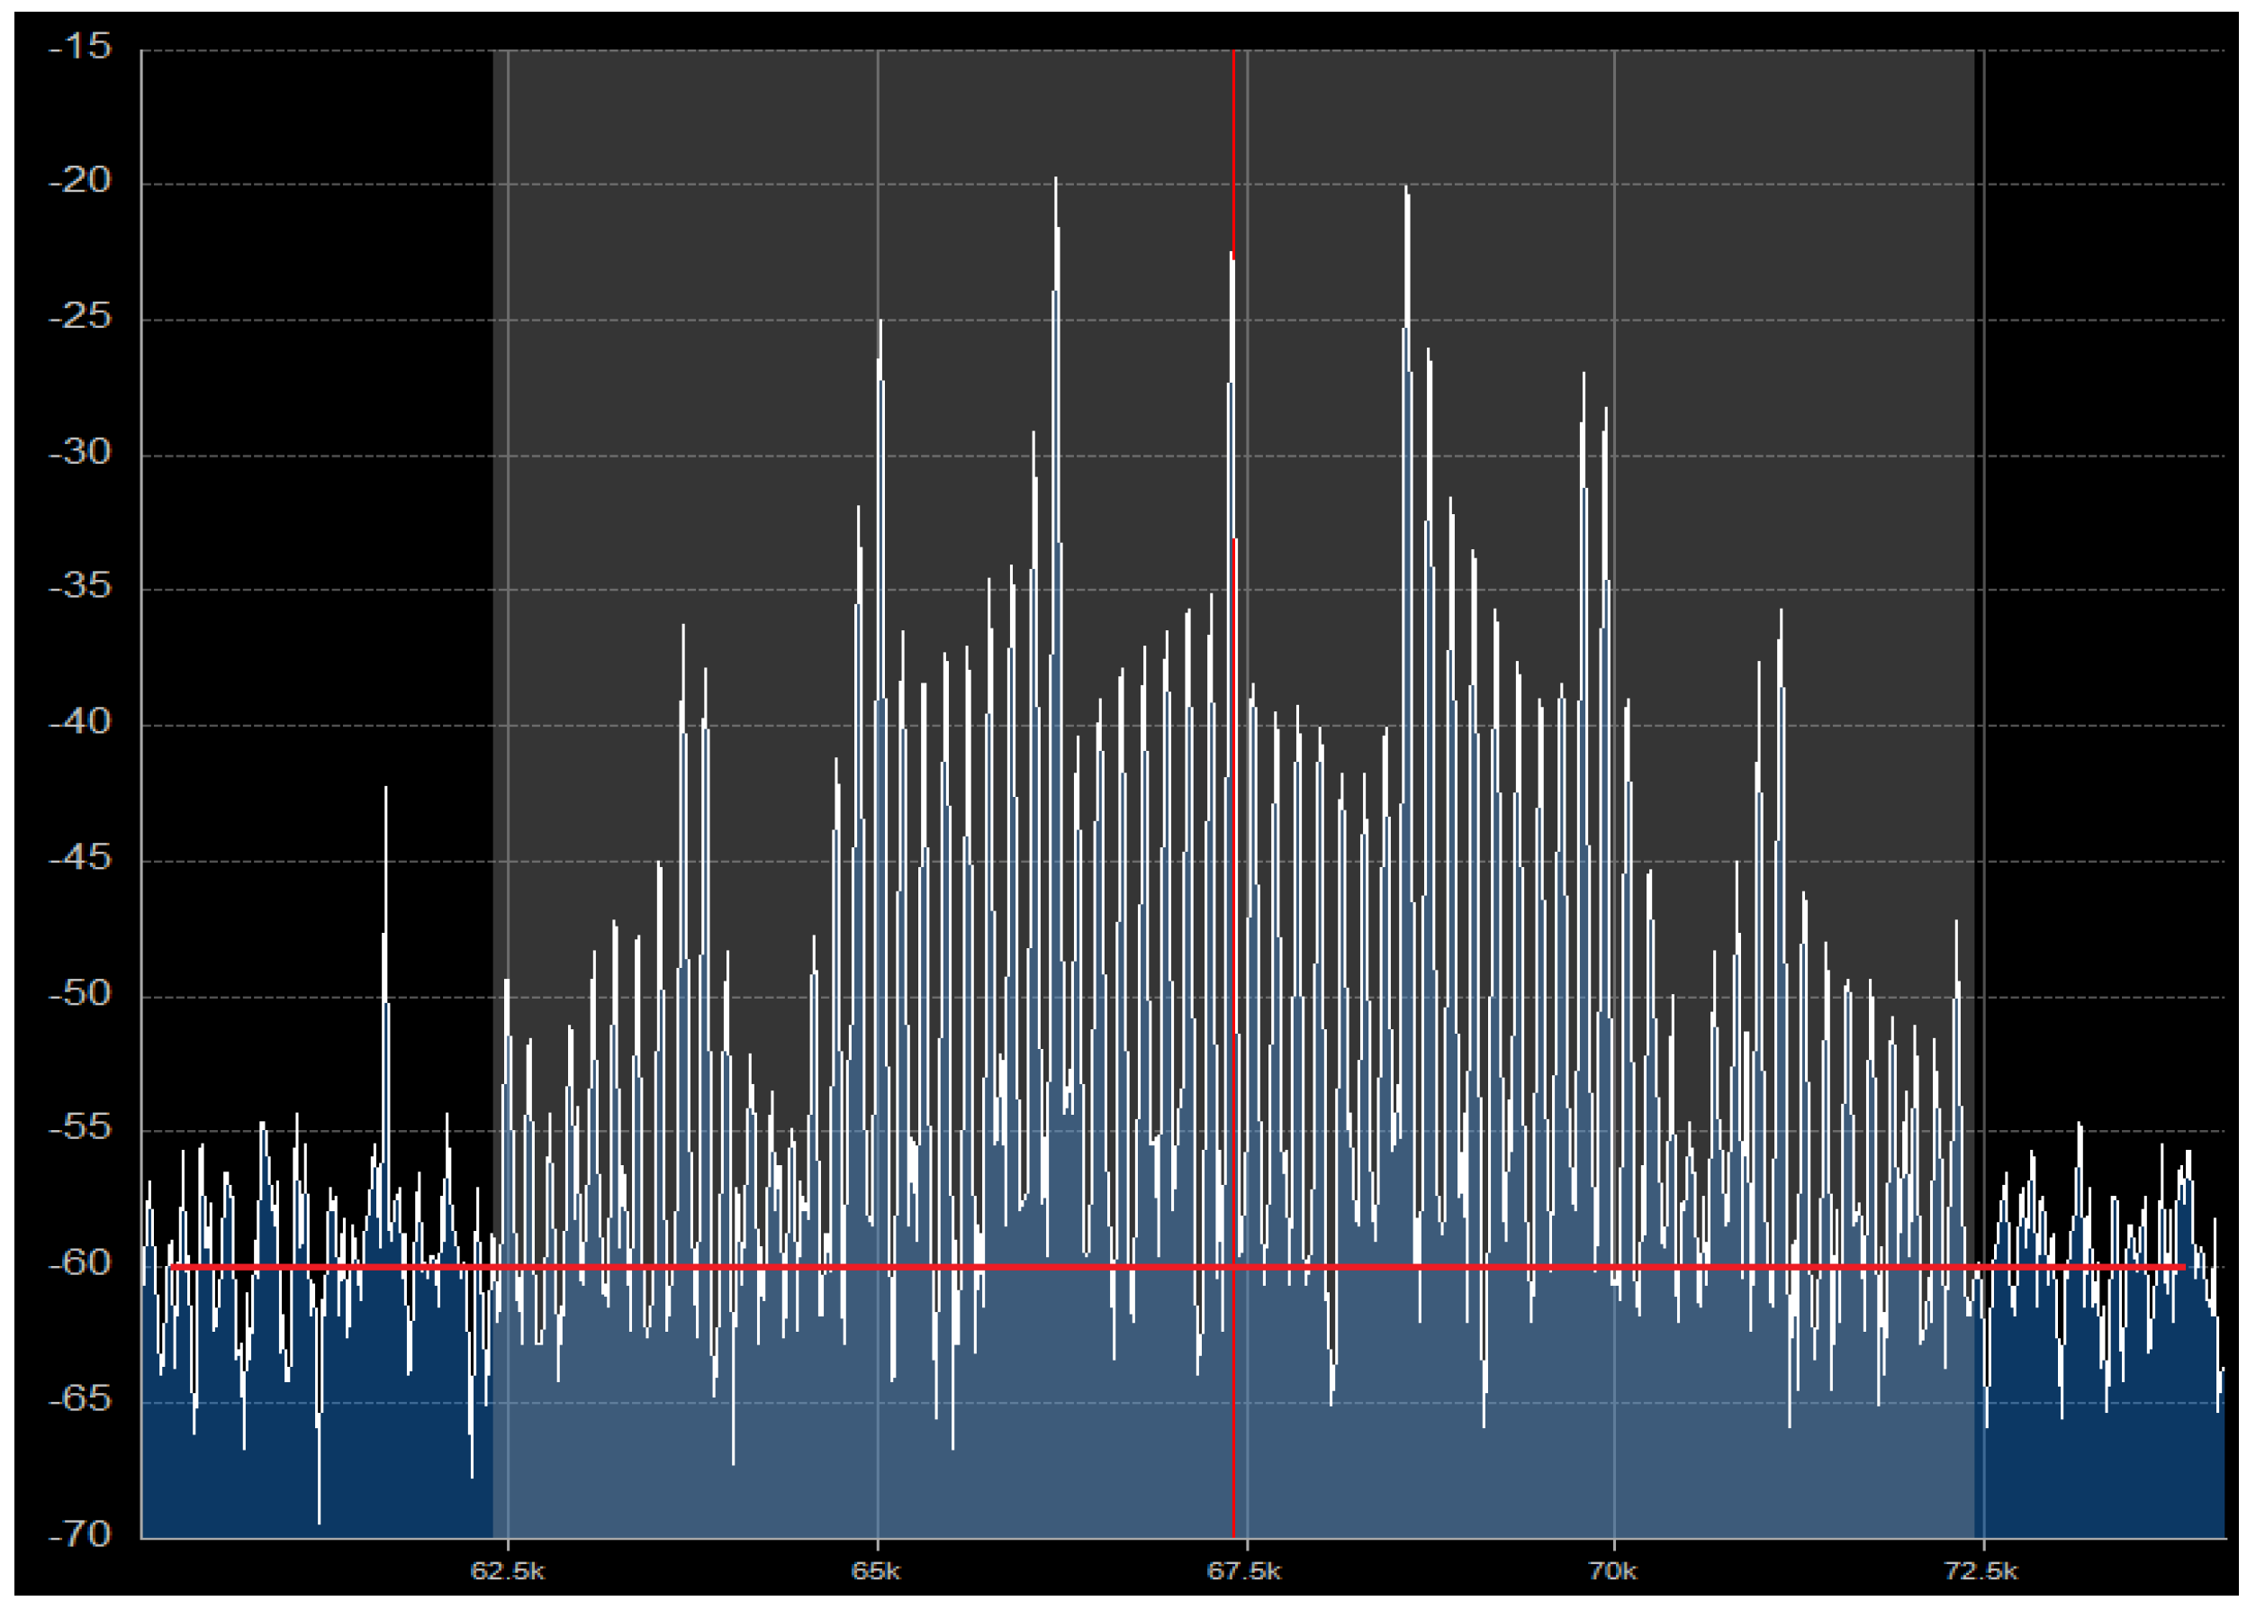2256x1610 pixels.
Task: Click the -60 level axis label
Action: tap(80, 1263)
